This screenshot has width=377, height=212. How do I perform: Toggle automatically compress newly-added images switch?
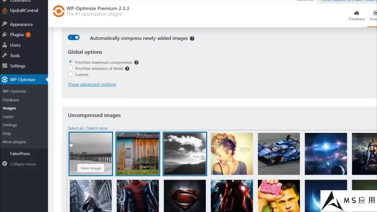(x=74, y=38)
